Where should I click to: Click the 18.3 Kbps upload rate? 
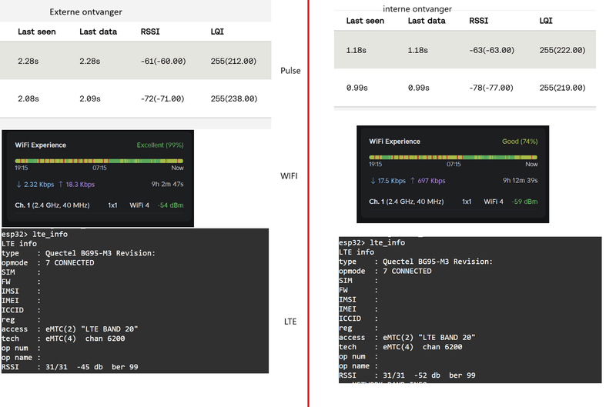pos(80,185)
